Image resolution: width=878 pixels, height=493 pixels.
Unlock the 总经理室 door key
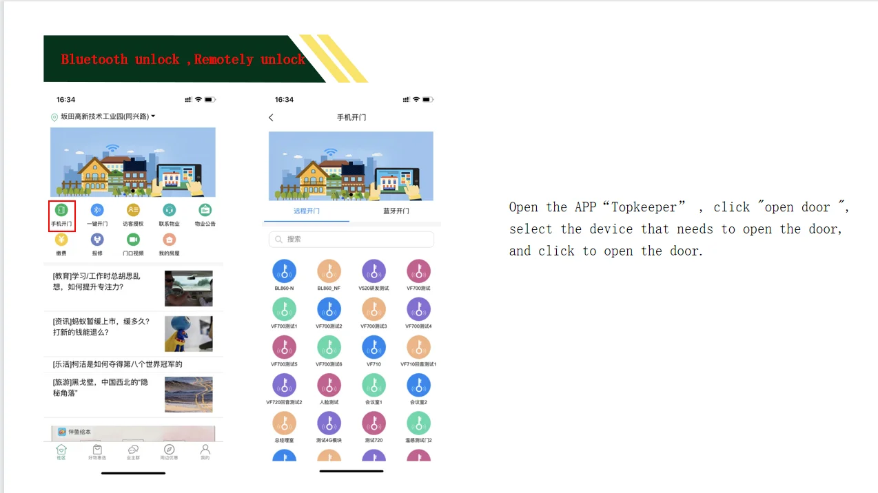click(284, 423)
